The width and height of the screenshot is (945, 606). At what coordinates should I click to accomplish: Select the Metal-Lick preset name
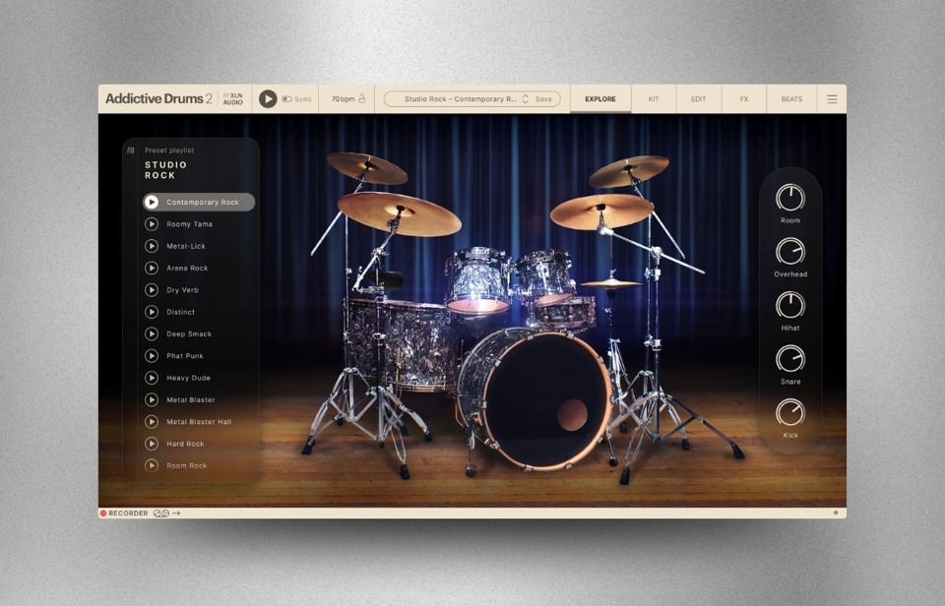pyautogui.click(x=186, y=246)
